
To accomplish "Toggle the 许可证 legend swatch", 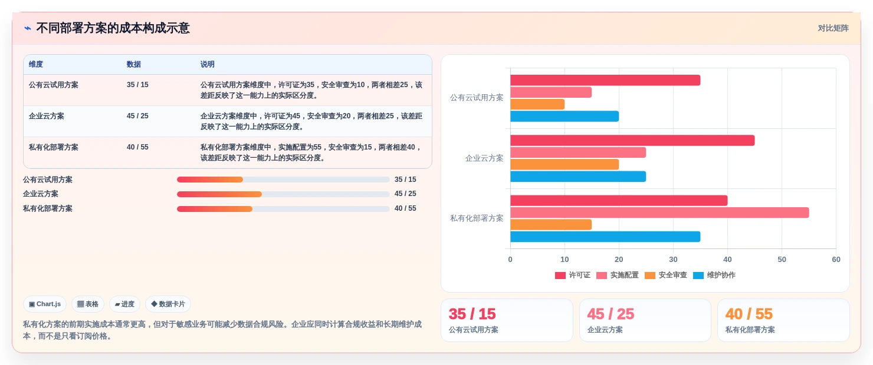I will [x=560, y=276].
